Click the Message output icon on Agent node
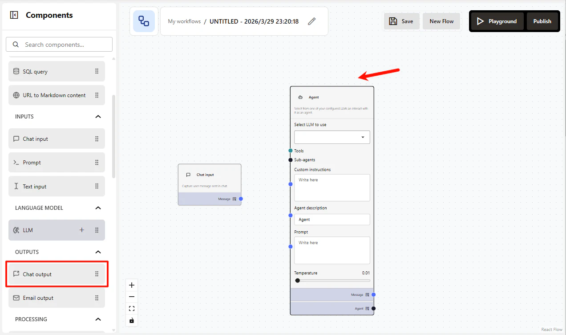The width and height of the screenshot is (566, 335). coord(368,294)
